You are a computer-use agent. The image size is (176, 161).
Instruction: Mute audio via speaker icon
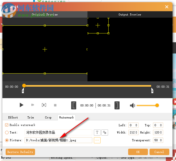click(132, 105)
